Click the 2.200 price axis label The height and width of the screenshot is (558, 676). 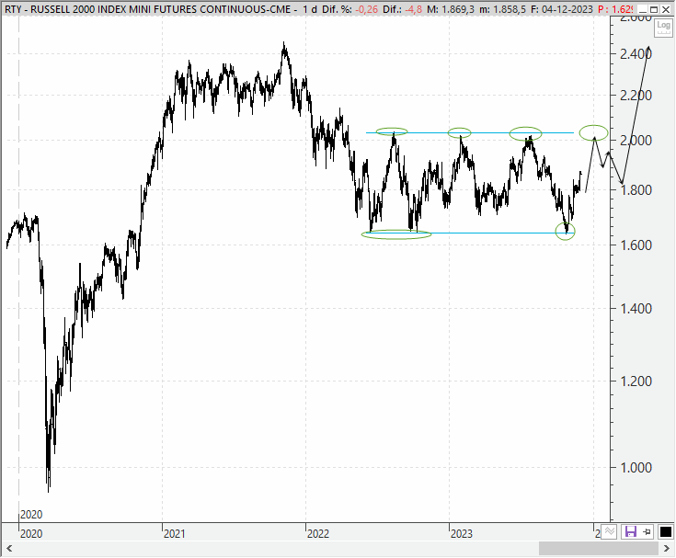[x=636, y=96]
